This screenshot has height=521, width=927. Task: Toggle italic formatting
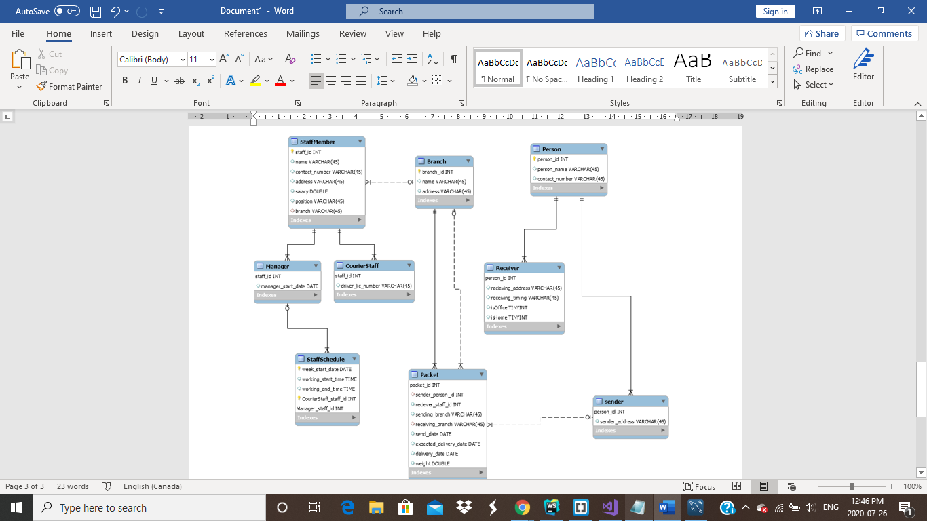click(x=139, y=80)
